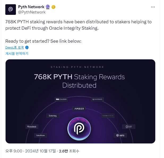
Task: Click the gold verified badge
Action: pyautogui.click(x=54, y=7)
